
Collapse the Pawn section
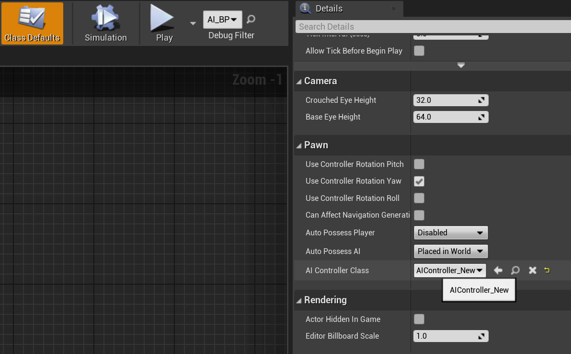pos(299,145)
